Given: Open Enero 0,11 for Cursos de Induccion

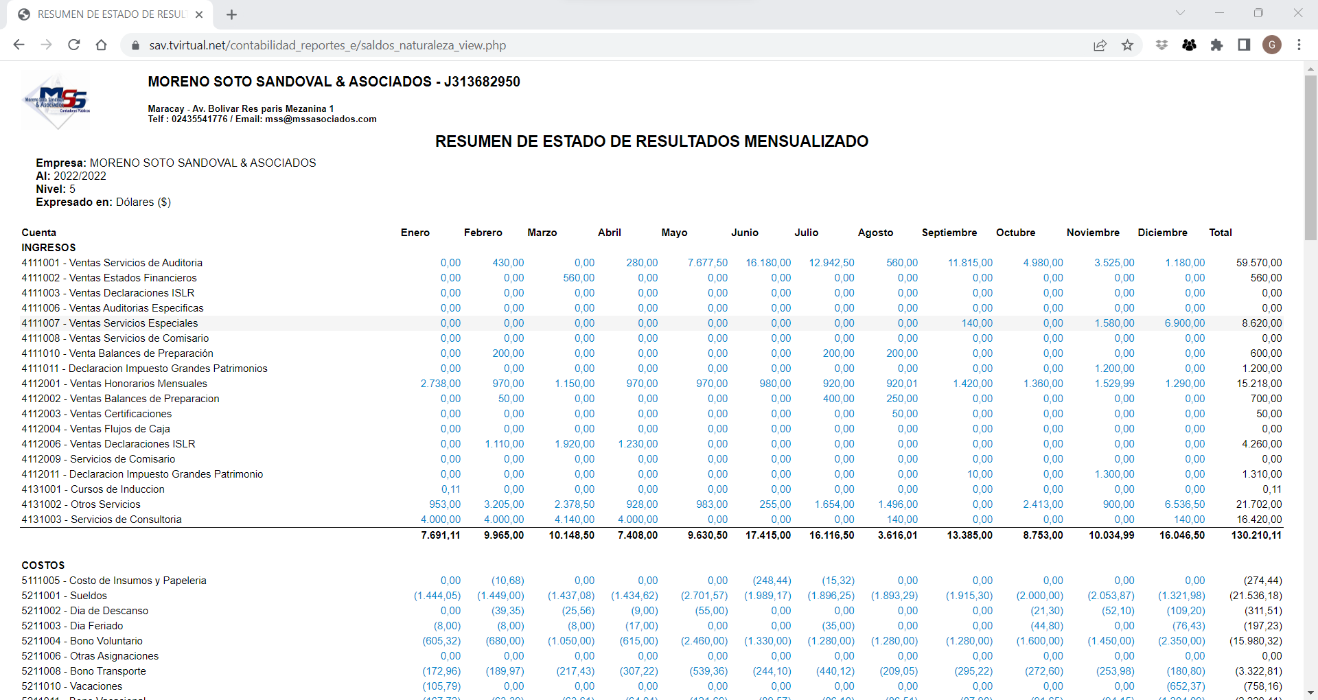Looking at the screenshot, I should [x=451, y=489].
